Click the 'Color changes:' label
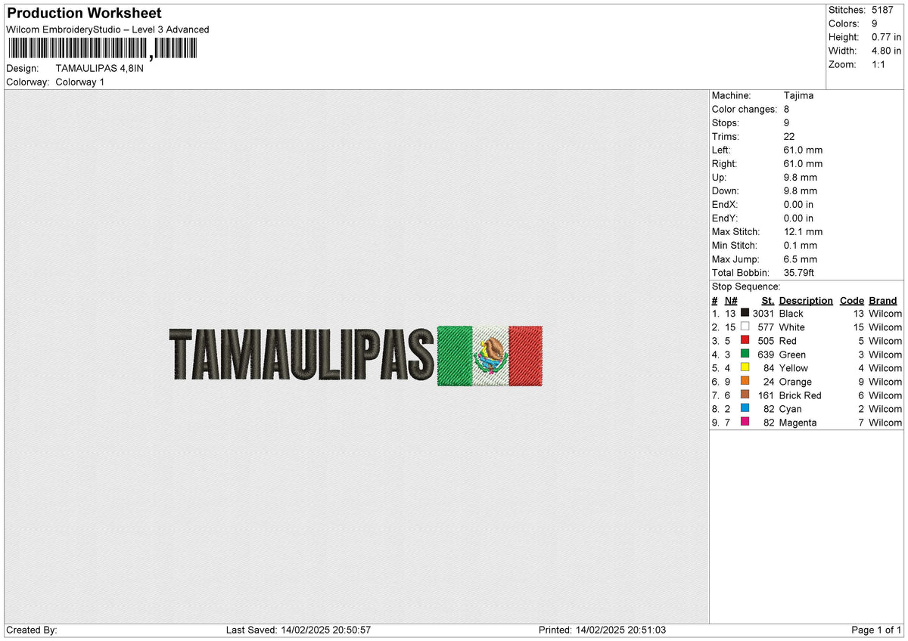Viewport: 908px width, 641px height. pyautogui.click(x=745, y=109)
